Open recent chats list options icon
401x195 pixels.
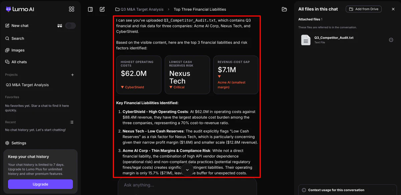72,122
